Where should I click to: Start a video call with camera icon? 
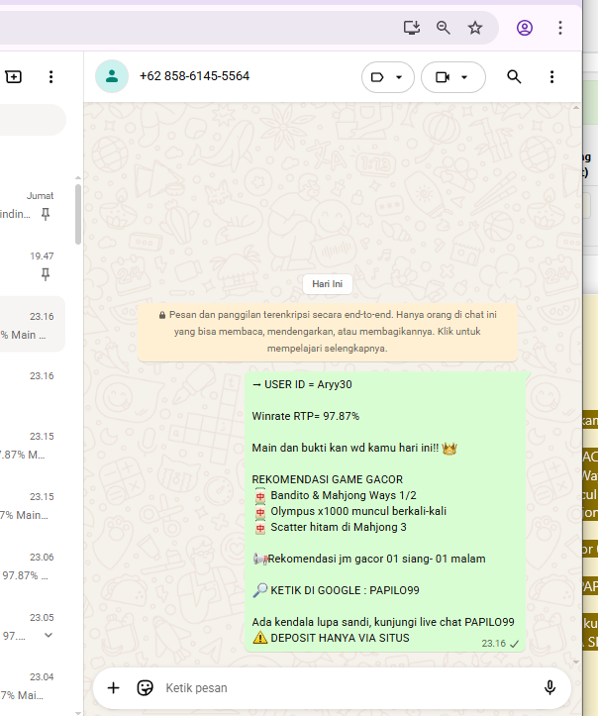tap(443, 77)
